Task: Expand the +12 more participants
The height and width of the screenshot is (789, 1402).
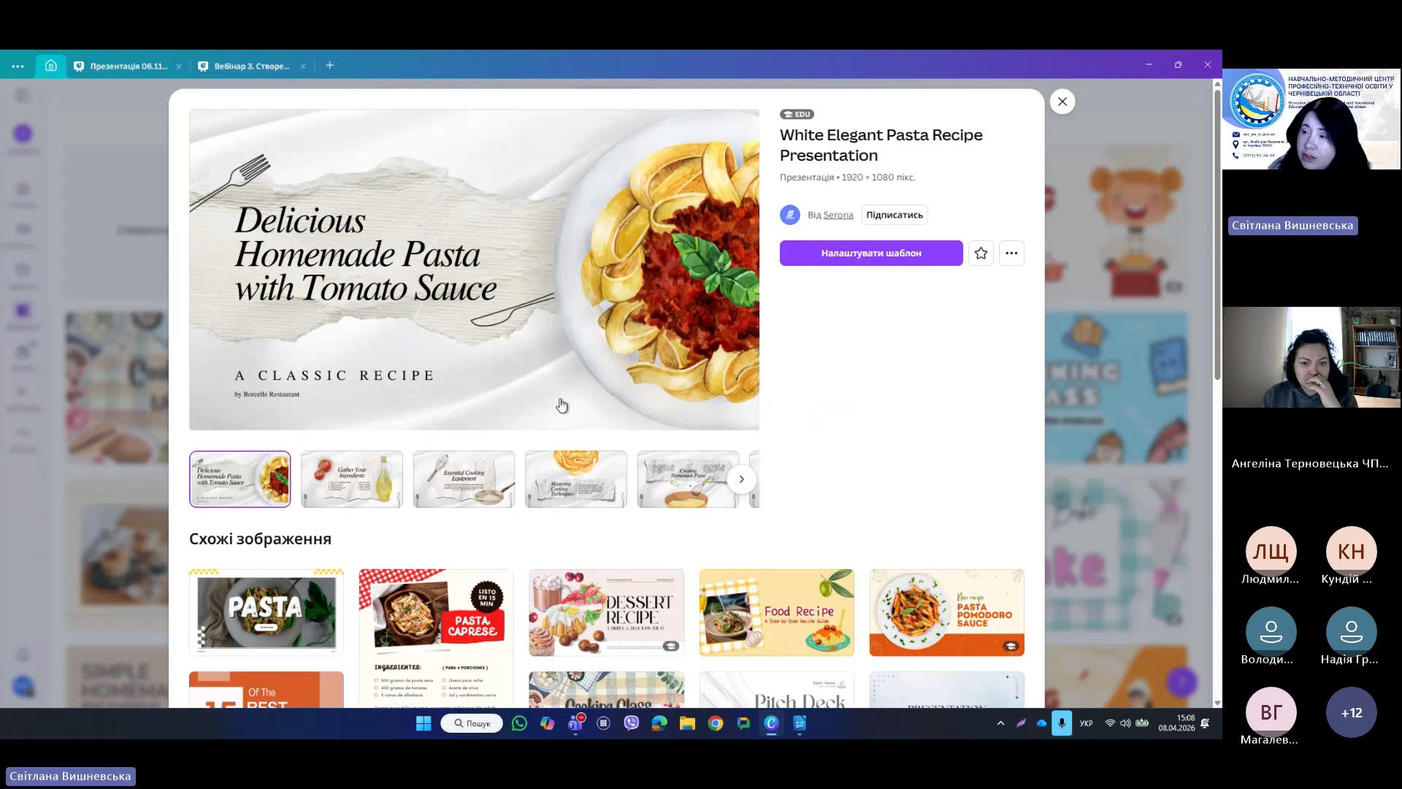Action: (1351, 712)
